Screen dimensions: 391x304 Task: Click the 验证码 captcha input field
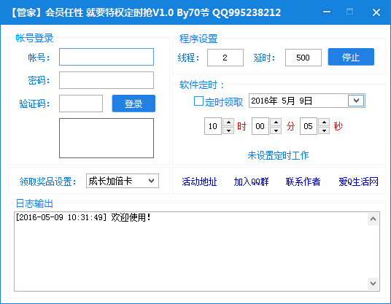pos(81,104)
